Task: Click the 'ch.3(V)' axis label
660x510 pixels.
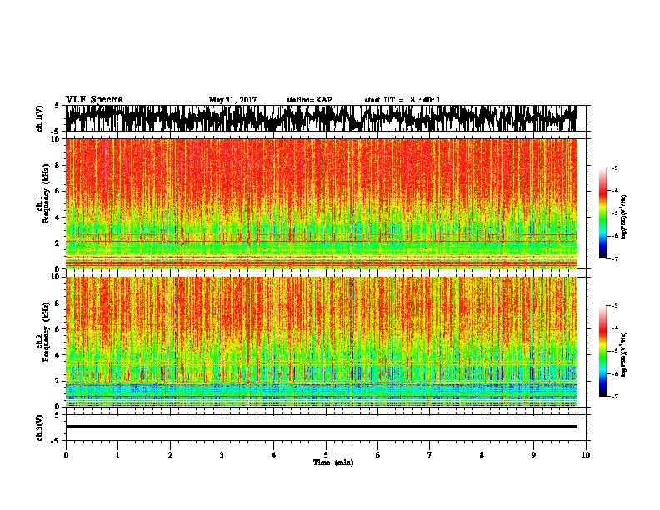Action: coord(39,427)
